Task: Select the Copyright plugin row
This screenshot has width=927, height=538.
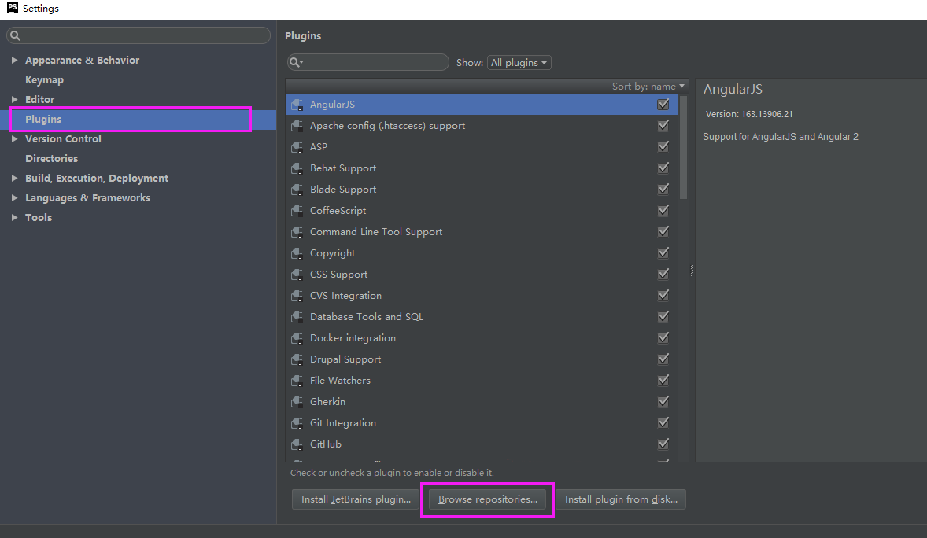Action: (482, 253)
